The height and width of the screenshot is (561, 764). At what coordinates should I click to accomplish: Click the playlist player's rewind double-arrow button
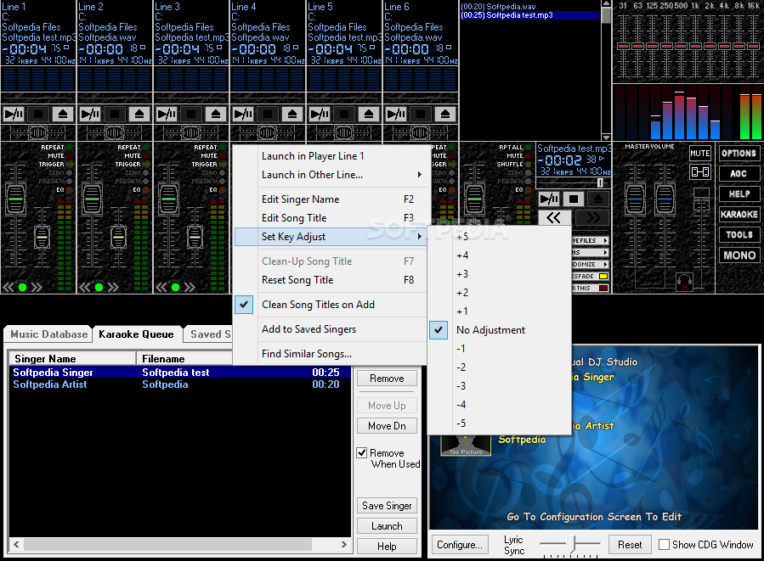553,217
